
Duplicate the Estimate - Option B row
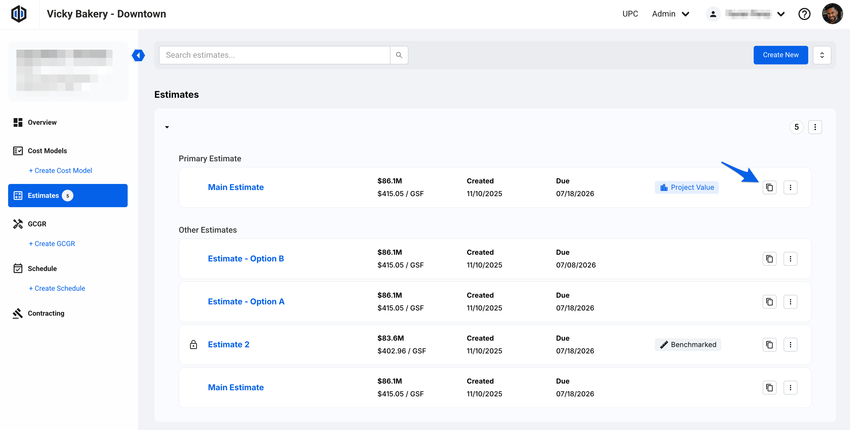769,259
